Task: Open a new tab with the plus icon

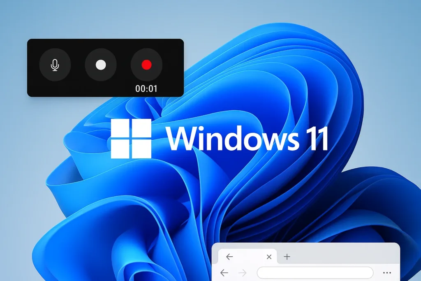Action: click(287, 256)
